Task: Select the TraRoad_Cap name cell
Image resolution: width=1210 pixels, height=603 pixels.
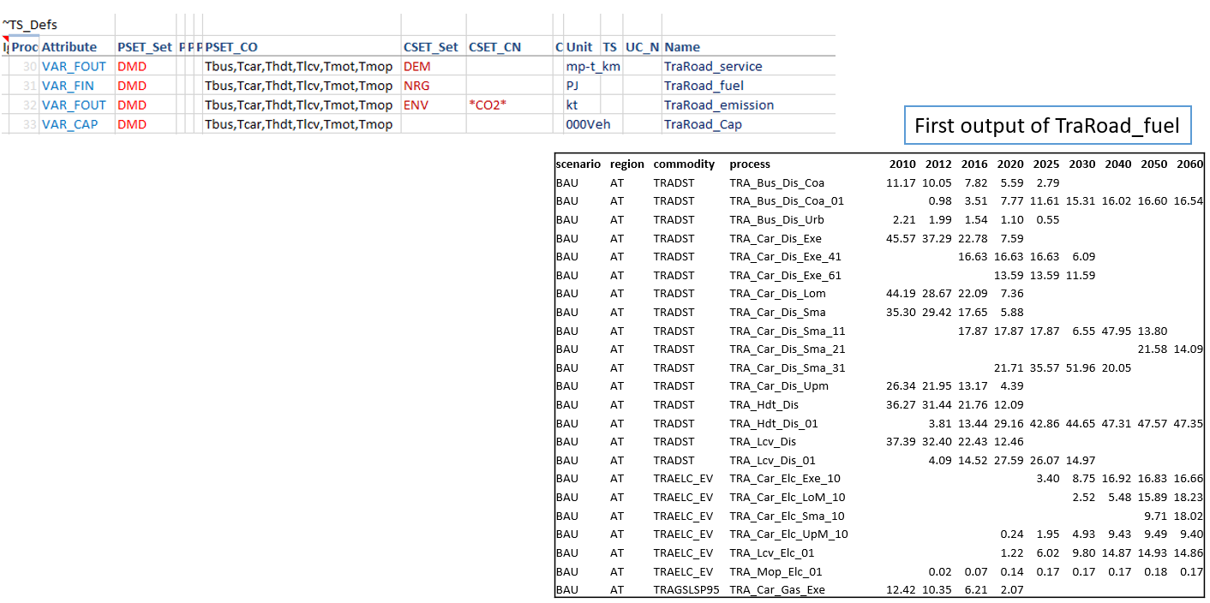Action: 703,124
